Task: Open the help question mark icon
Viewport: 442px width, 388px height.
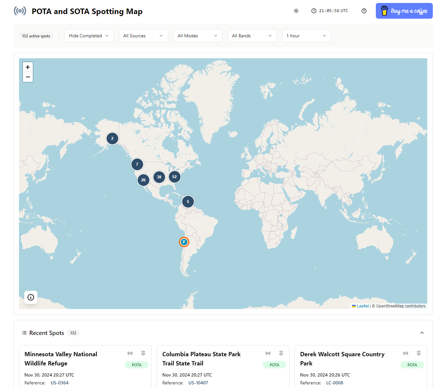Action: coord(364,11)
